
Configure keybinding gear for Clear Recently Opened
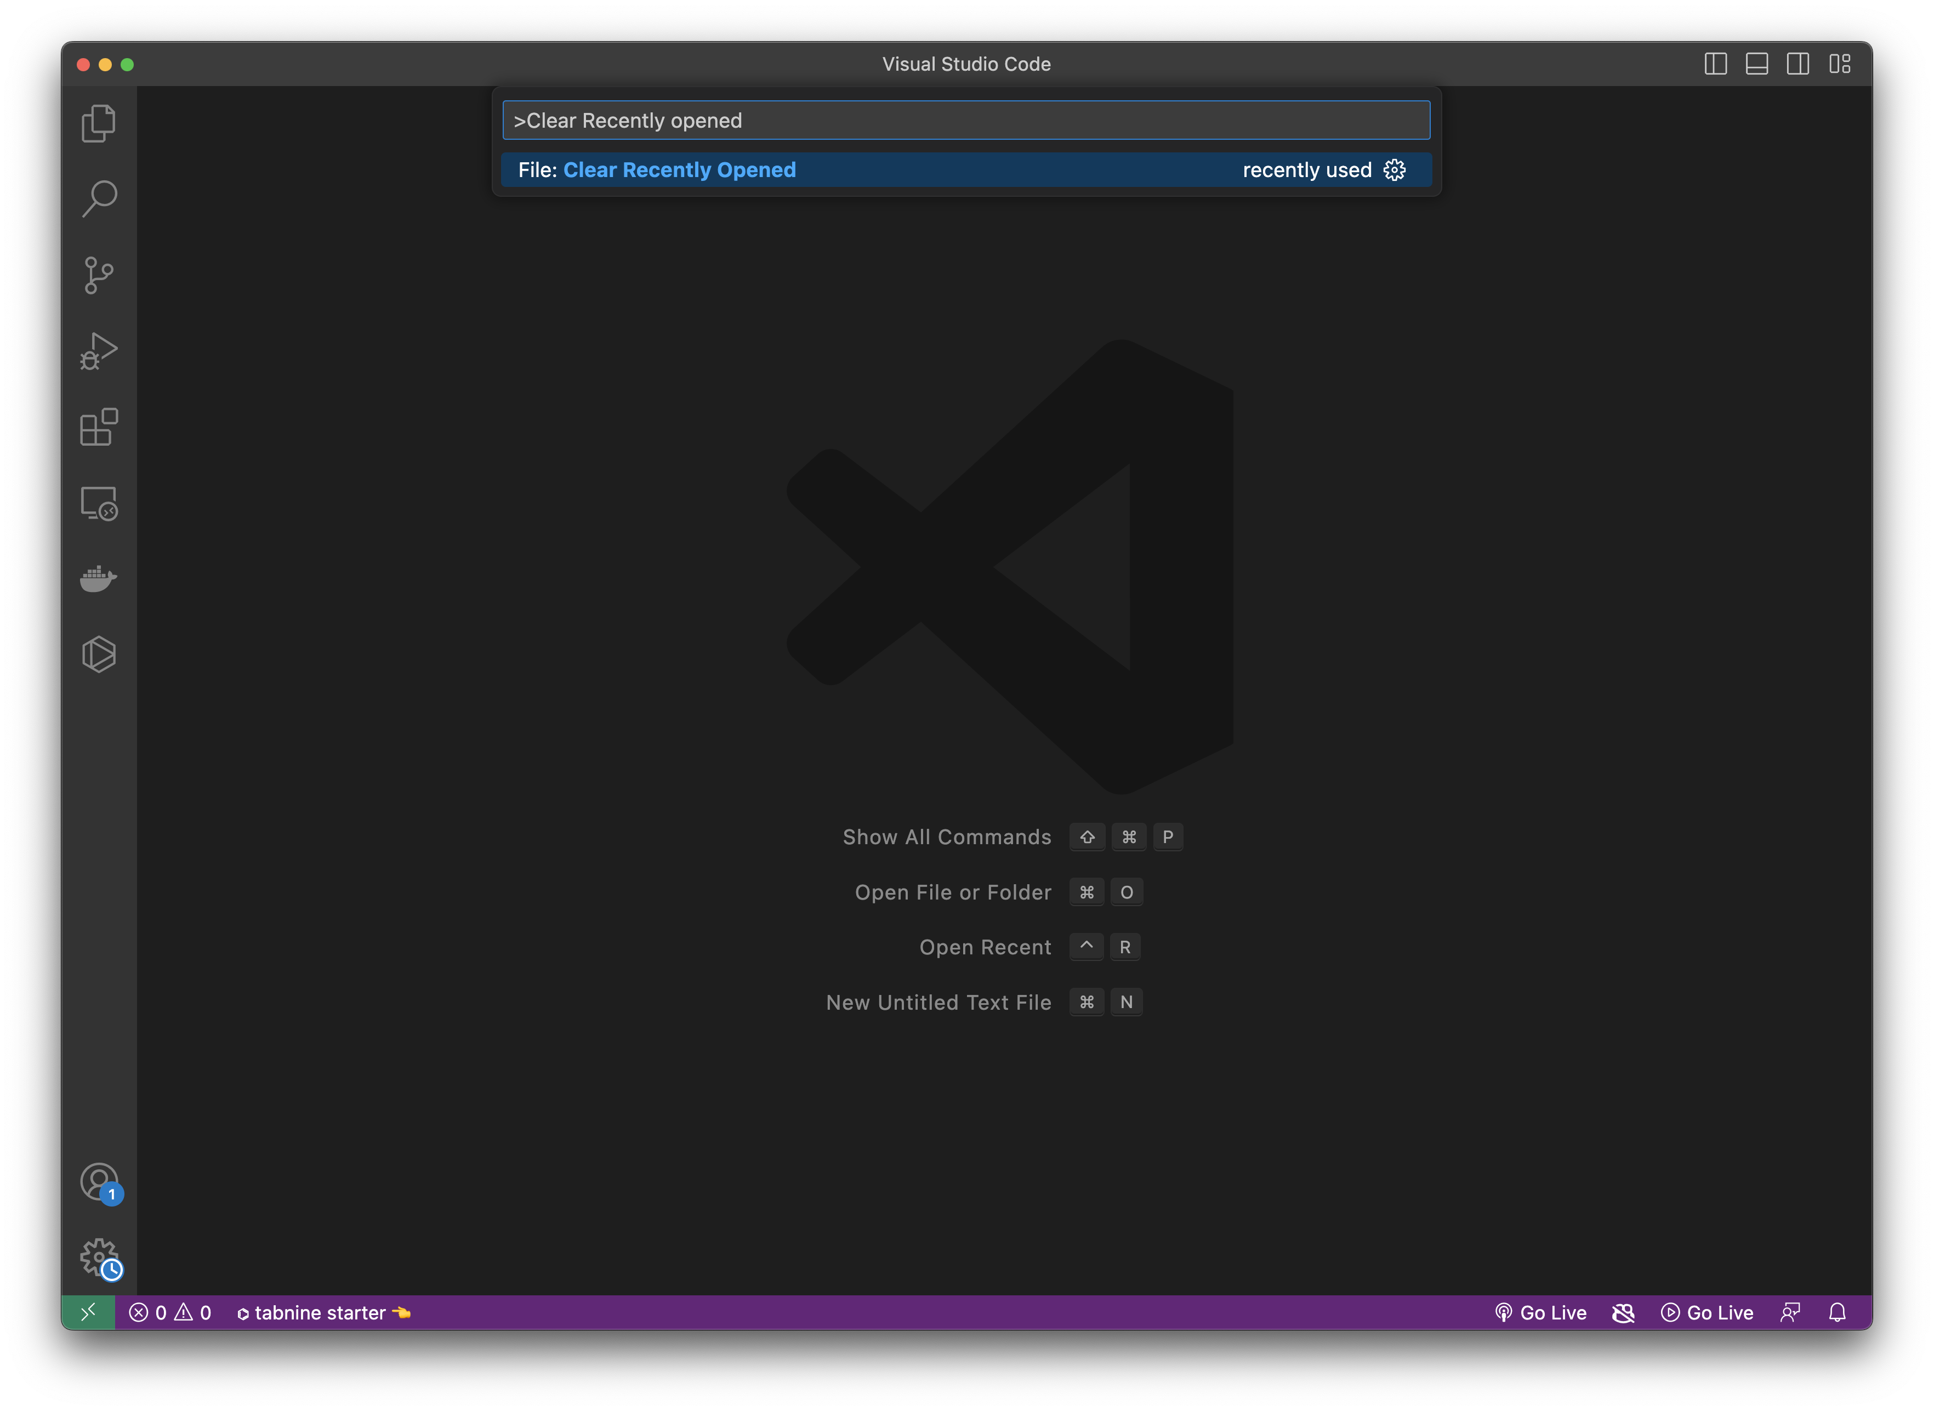coord(1394,170)
